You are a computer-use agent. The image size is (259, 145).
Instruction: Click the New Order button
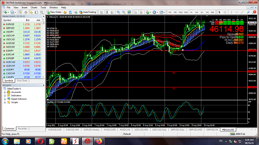[x=54, y=12]
